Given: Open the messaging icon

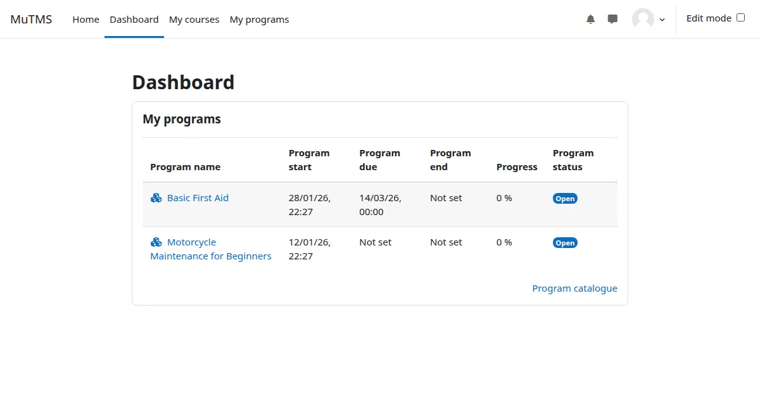Looking at the screenshot, I should (x=612, y=19).
